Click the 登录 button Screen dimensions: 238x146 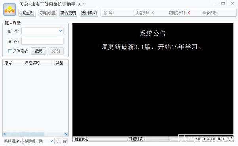38,51
